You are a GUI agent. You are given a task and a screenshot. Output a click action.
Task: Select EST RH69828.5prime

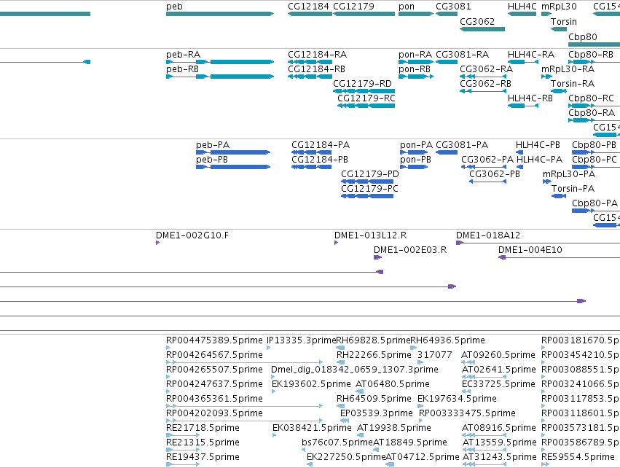[x=340, y=348]
